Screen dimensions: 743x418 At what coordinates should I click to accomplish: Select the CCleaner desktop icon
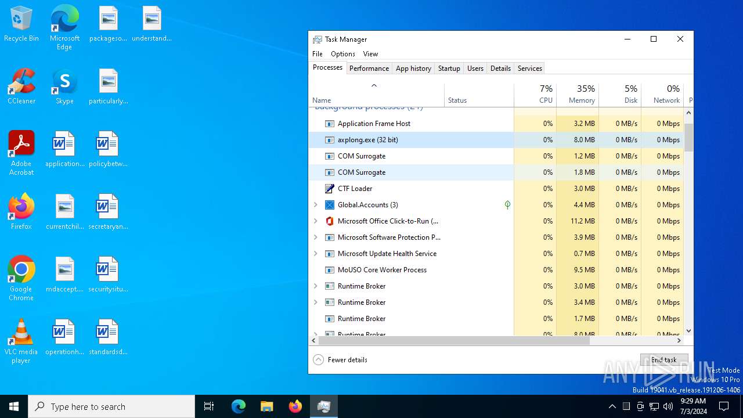(21, 87)
